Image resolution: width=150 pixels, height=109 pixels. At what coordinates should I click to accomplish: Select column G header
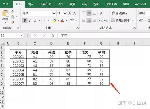click(x=101, y=43)
